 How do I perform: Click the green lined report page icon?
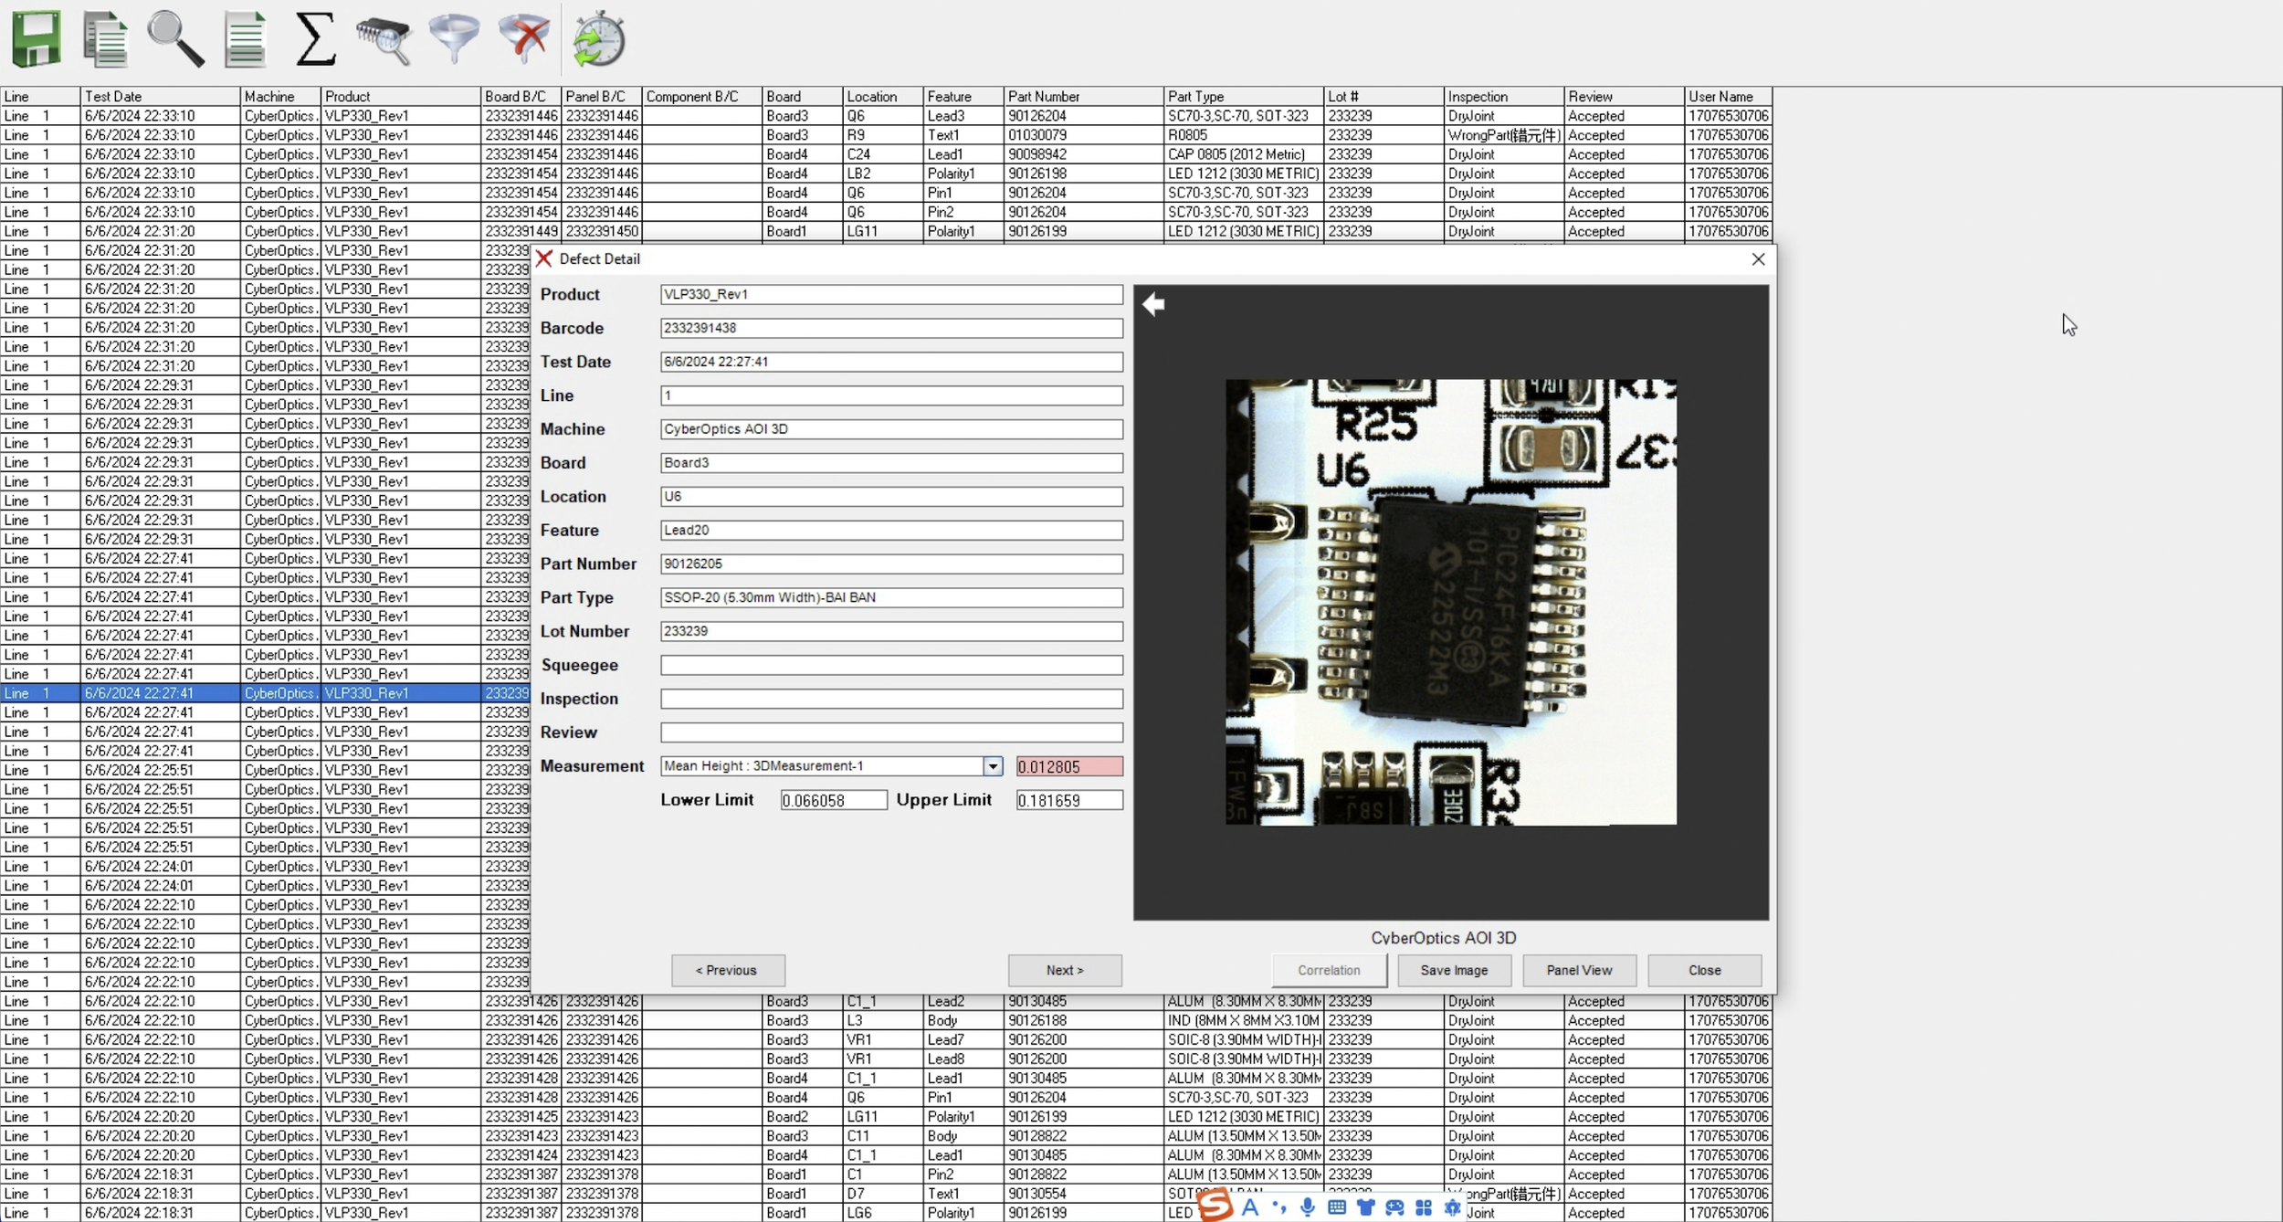pos(245,39)
